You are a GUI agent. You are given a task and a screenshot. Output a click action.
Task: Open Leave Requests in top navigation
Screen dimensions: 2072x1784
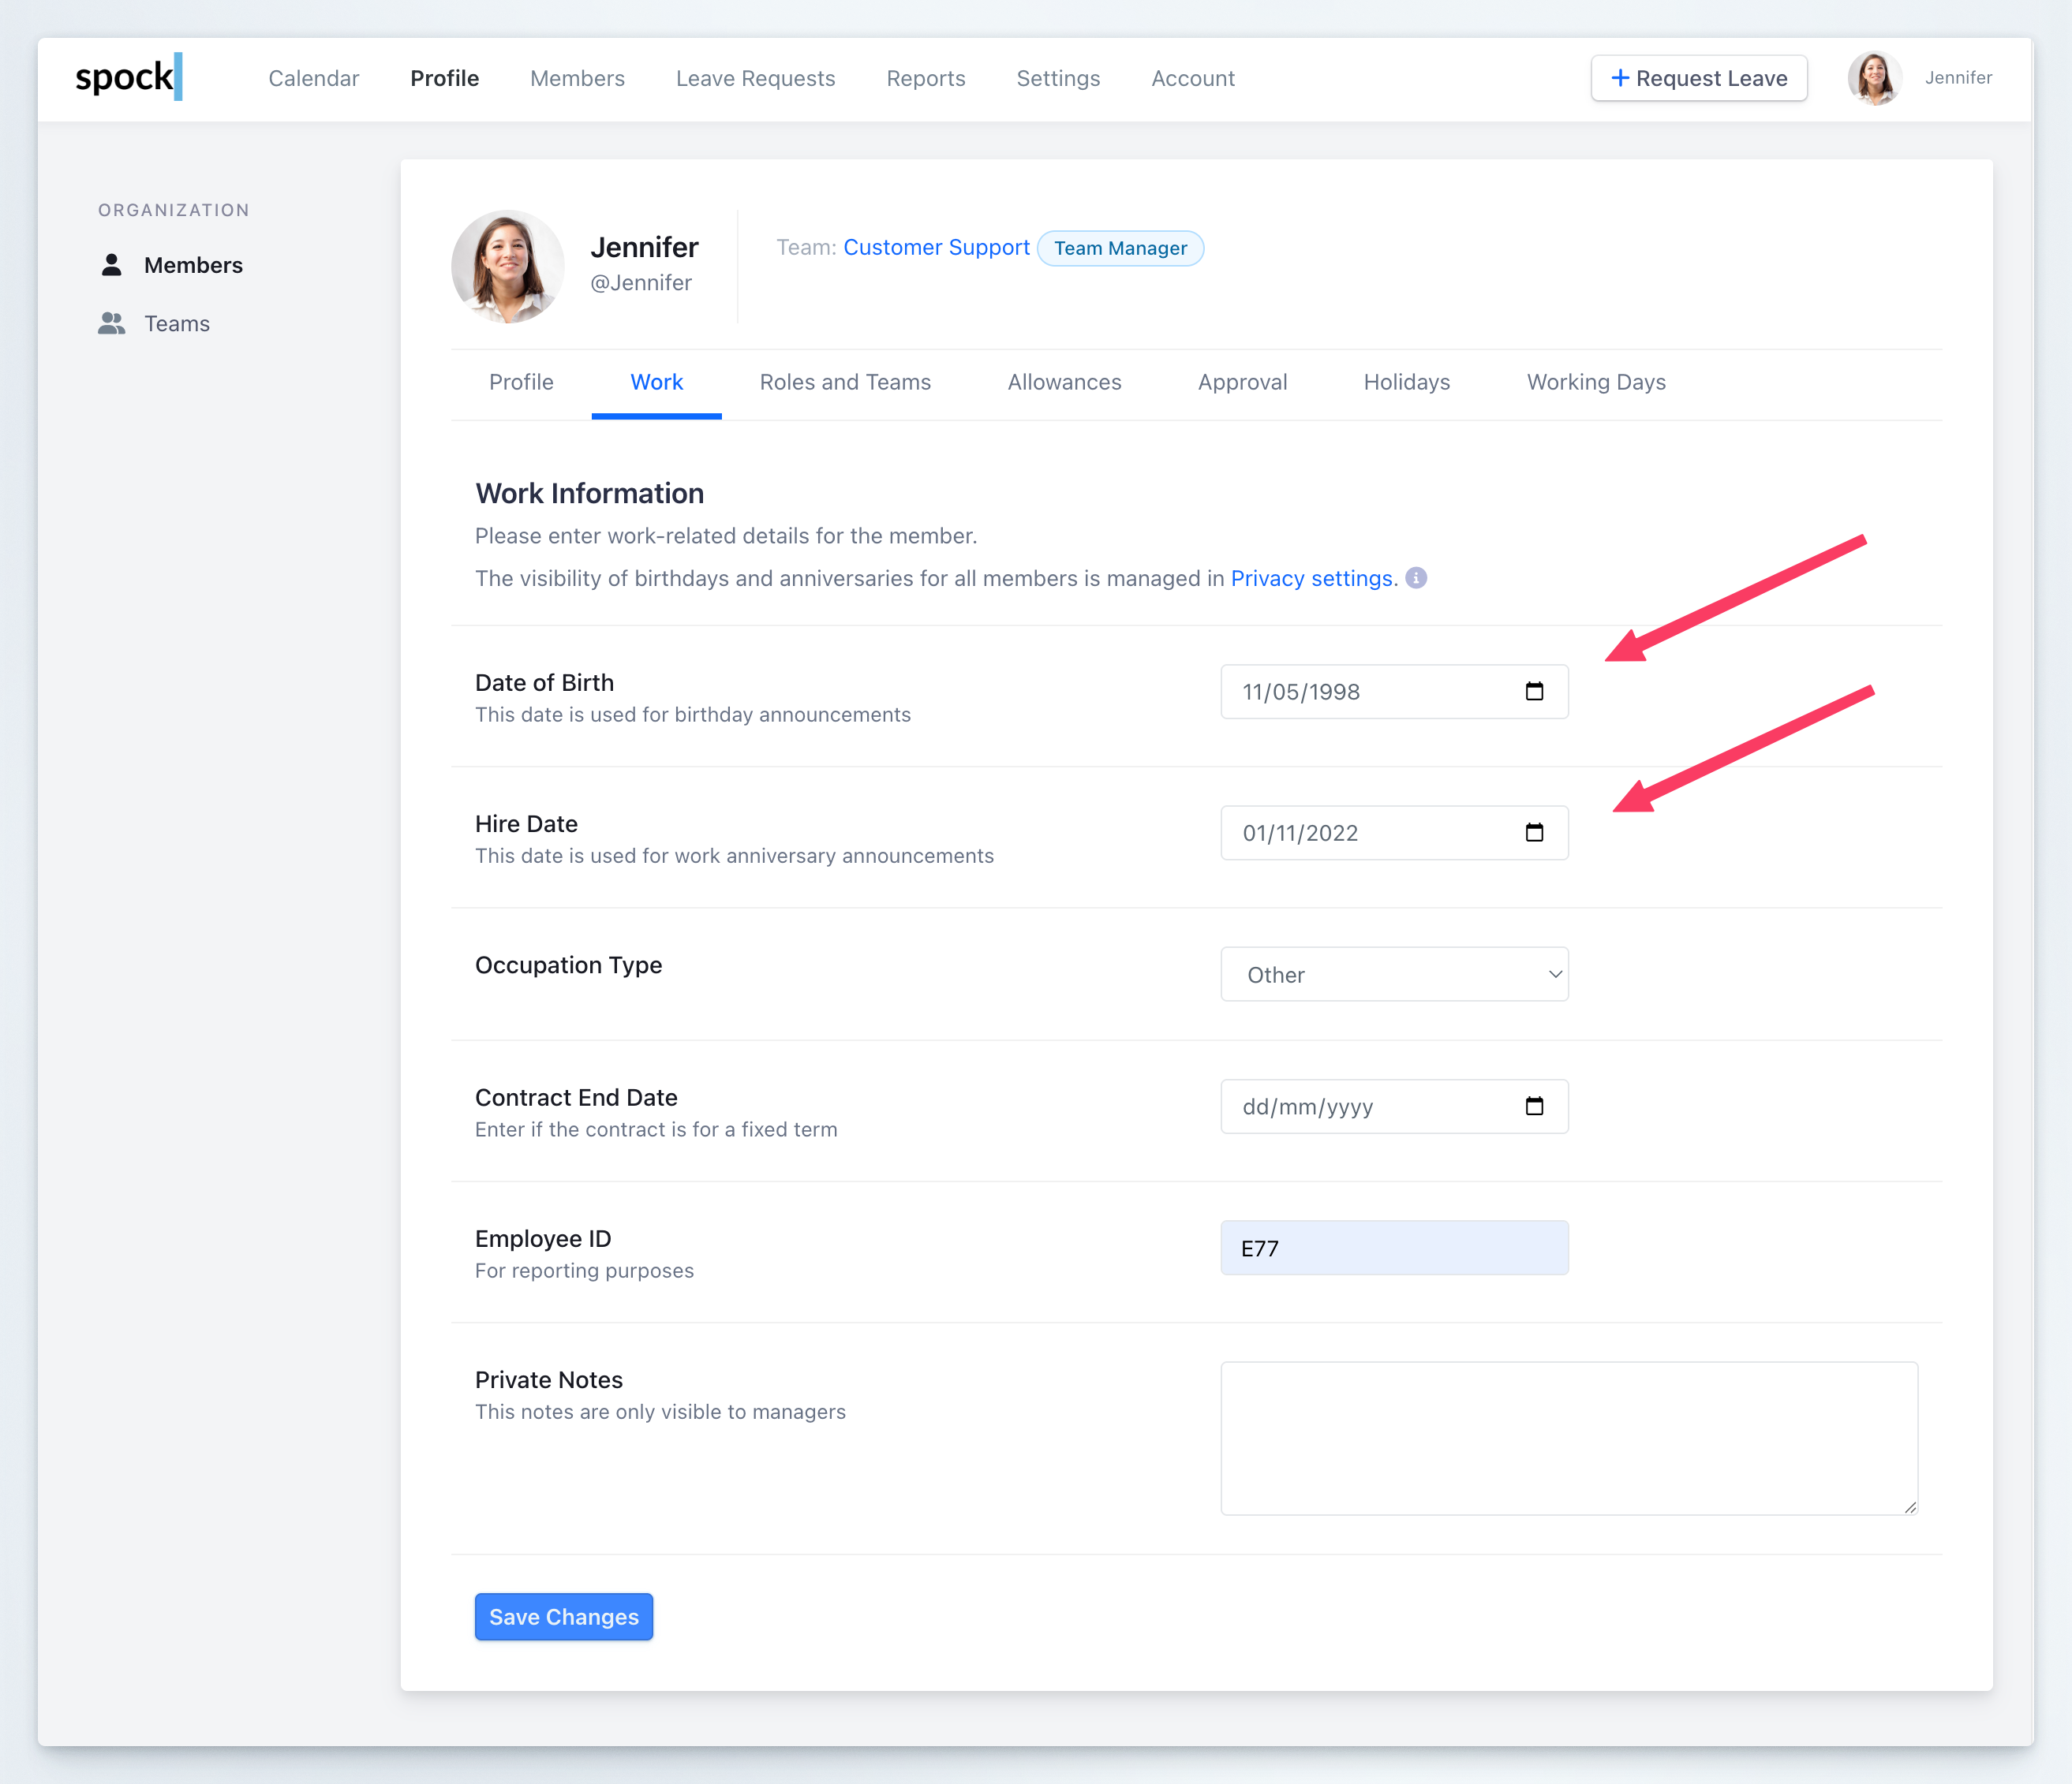pyautogui.click(x=755, y=78)
